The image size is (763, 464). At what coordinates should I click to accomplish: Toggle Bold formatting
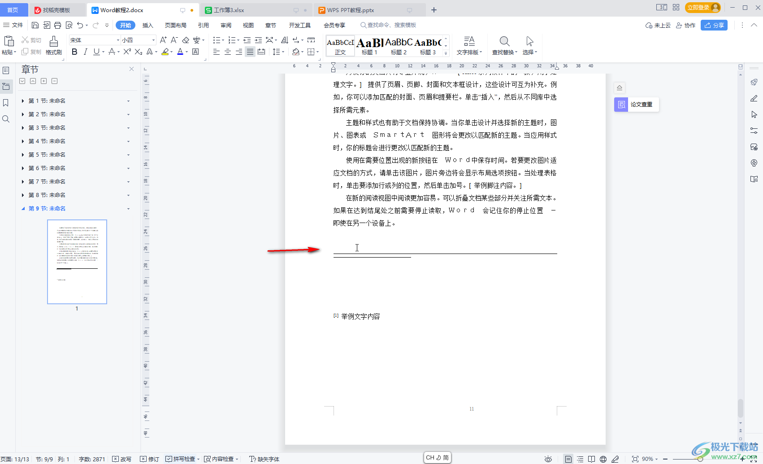click(74, 52)
